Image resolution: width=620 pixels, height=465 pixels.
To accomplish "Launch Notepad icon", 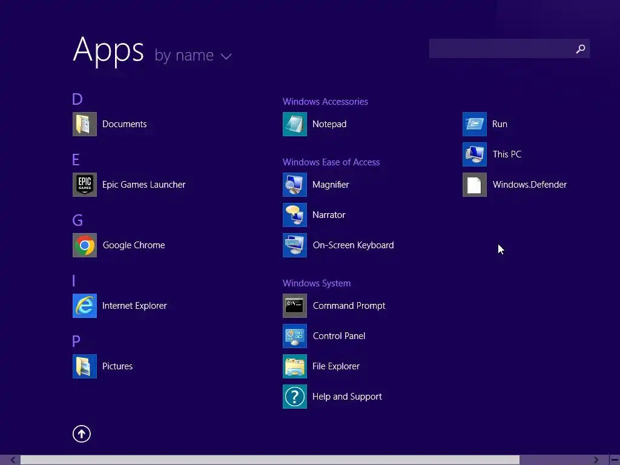I will pos(295,124).
